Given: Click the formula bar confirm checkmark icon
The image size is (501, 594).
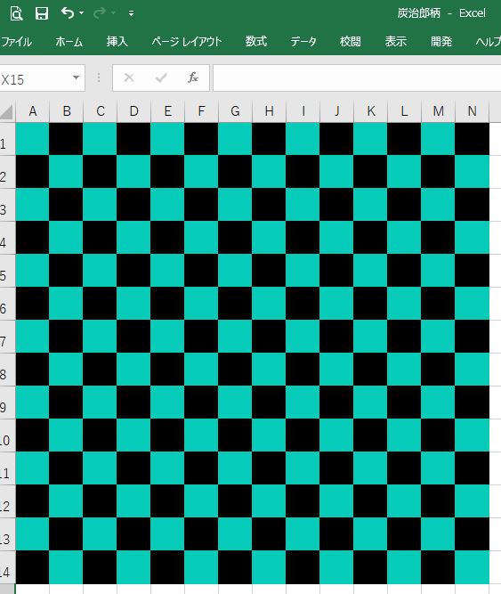Looking at the screenshot, I should [x=161, y=77].
